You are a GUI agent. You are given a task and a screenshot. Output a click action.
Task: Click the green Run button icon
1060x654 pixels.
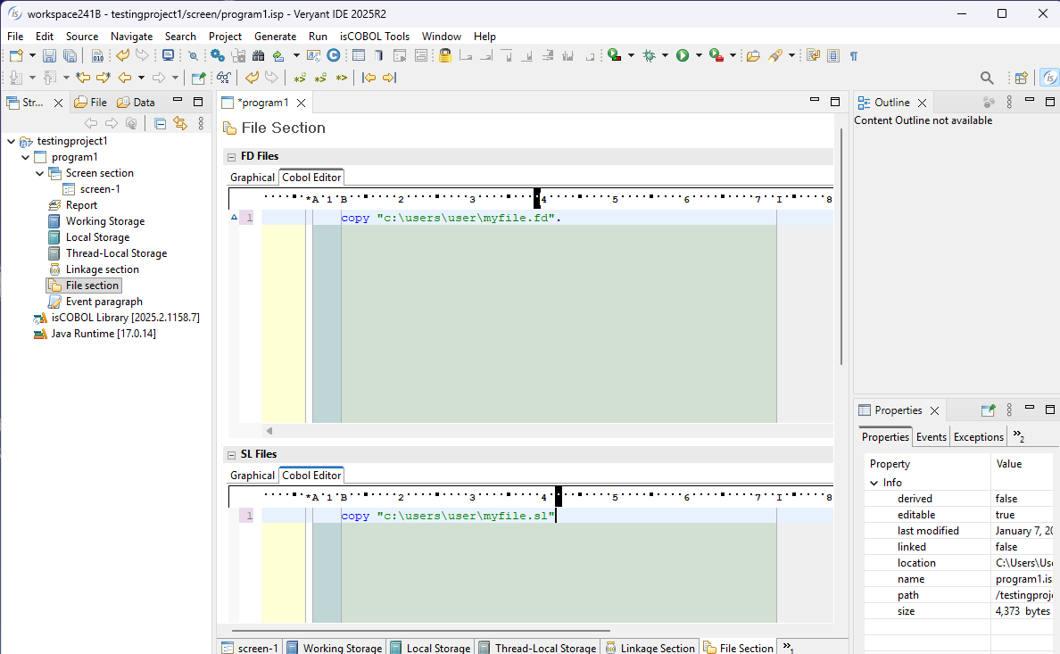683,55
